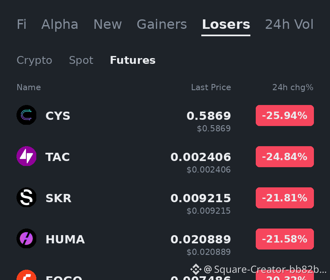
Task: Switch to the Gainers tab
Action: click(162, 24)
